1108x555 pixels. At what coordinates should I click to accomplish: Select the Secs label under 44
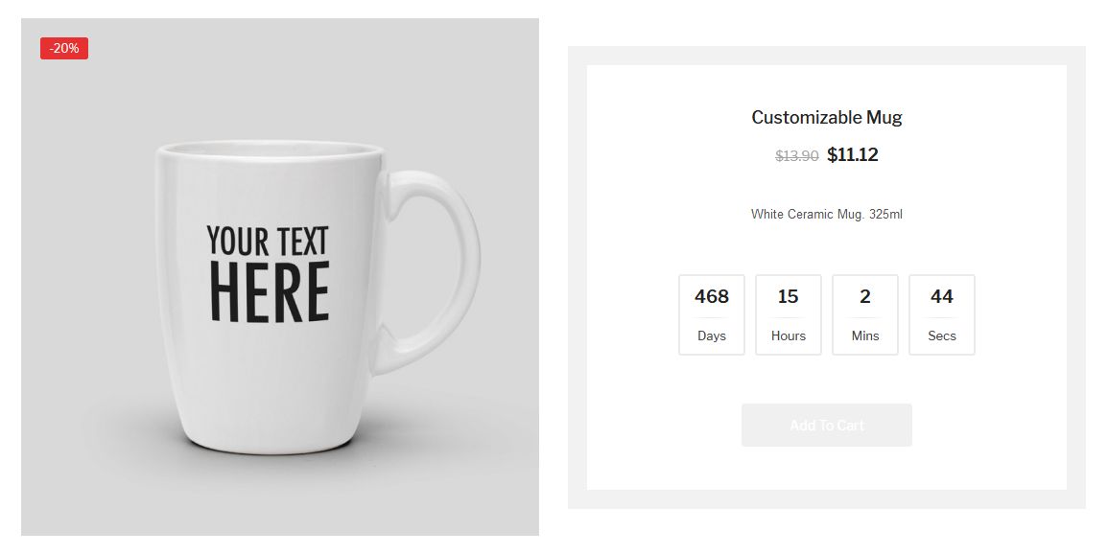pyautogui.click(x=941, y=335)
